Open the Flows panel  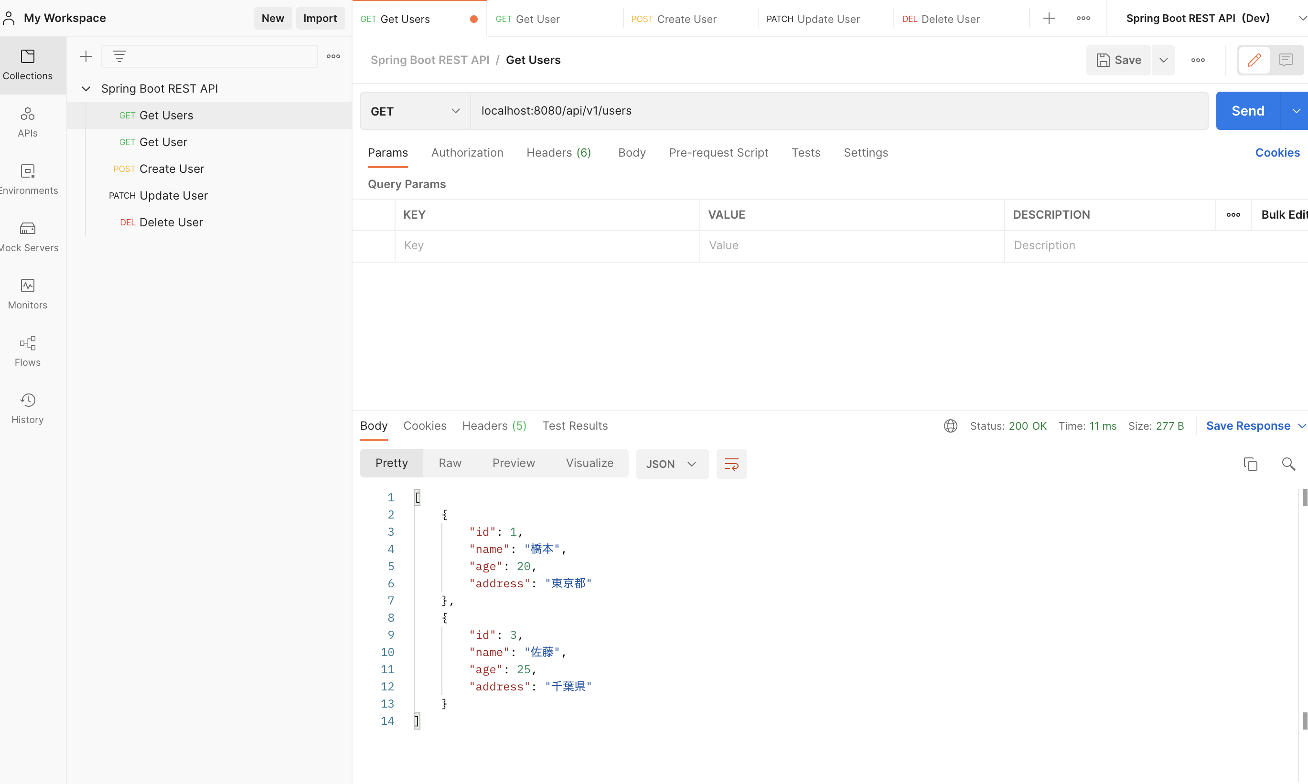28,351
